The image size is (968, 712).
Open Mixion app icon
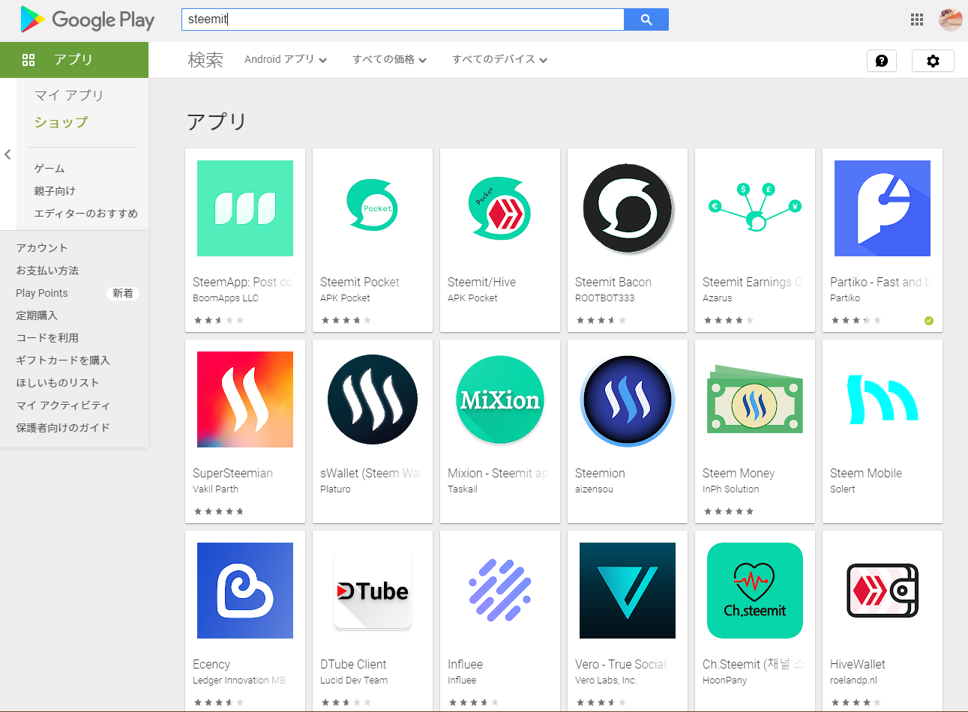[x=500, y=399]
